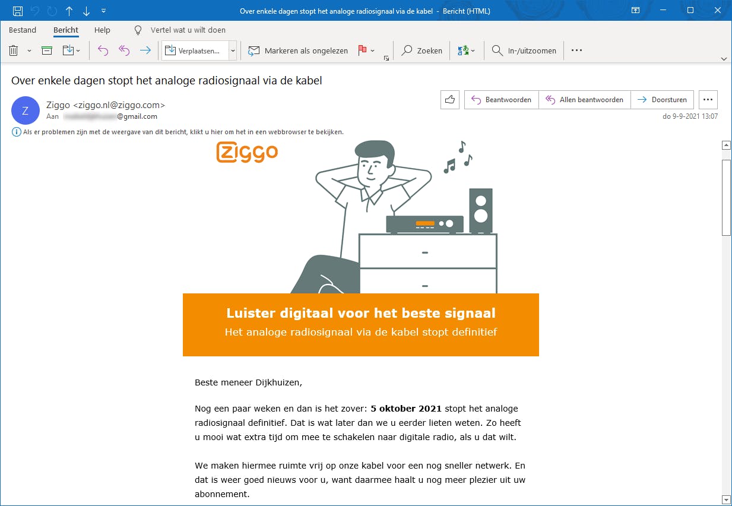Click the recipient gmail address
The image size is (732, 506).
pos(110,116)
